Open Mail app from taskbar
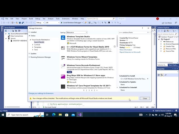Screen dimensions: 179x134 pos(73,115)
